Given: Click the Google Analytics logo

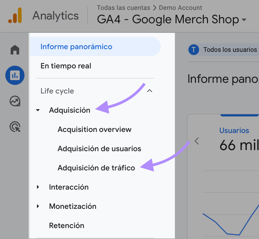Looking at the screenshot, I should click(x=15, y=15).
